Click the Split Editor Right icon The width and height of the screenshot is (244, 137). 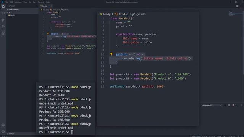(237, 6)
